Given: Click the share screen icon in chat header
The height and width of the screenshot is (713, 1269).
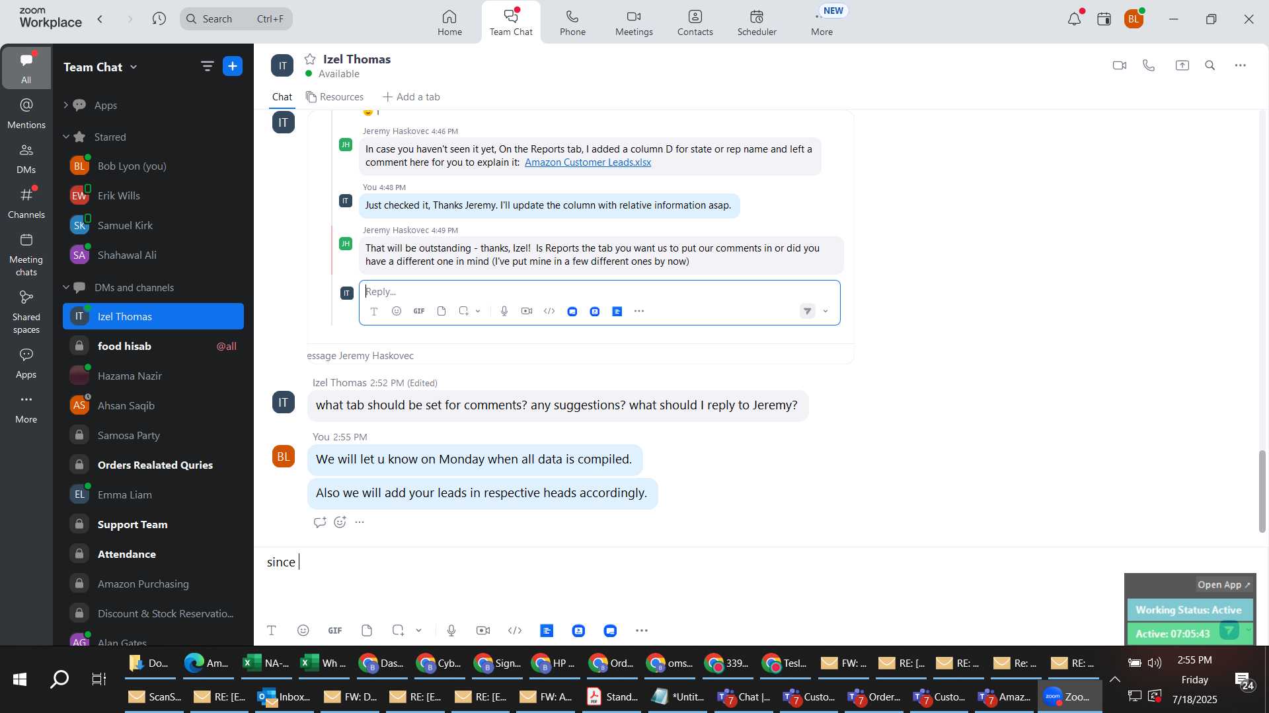Looking at the screenshot, I should pos(1182,65).
